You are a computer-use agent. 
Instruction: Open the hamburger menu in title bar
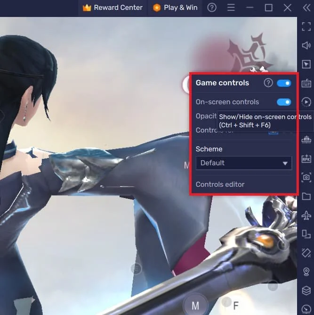[x=231, y=8]
